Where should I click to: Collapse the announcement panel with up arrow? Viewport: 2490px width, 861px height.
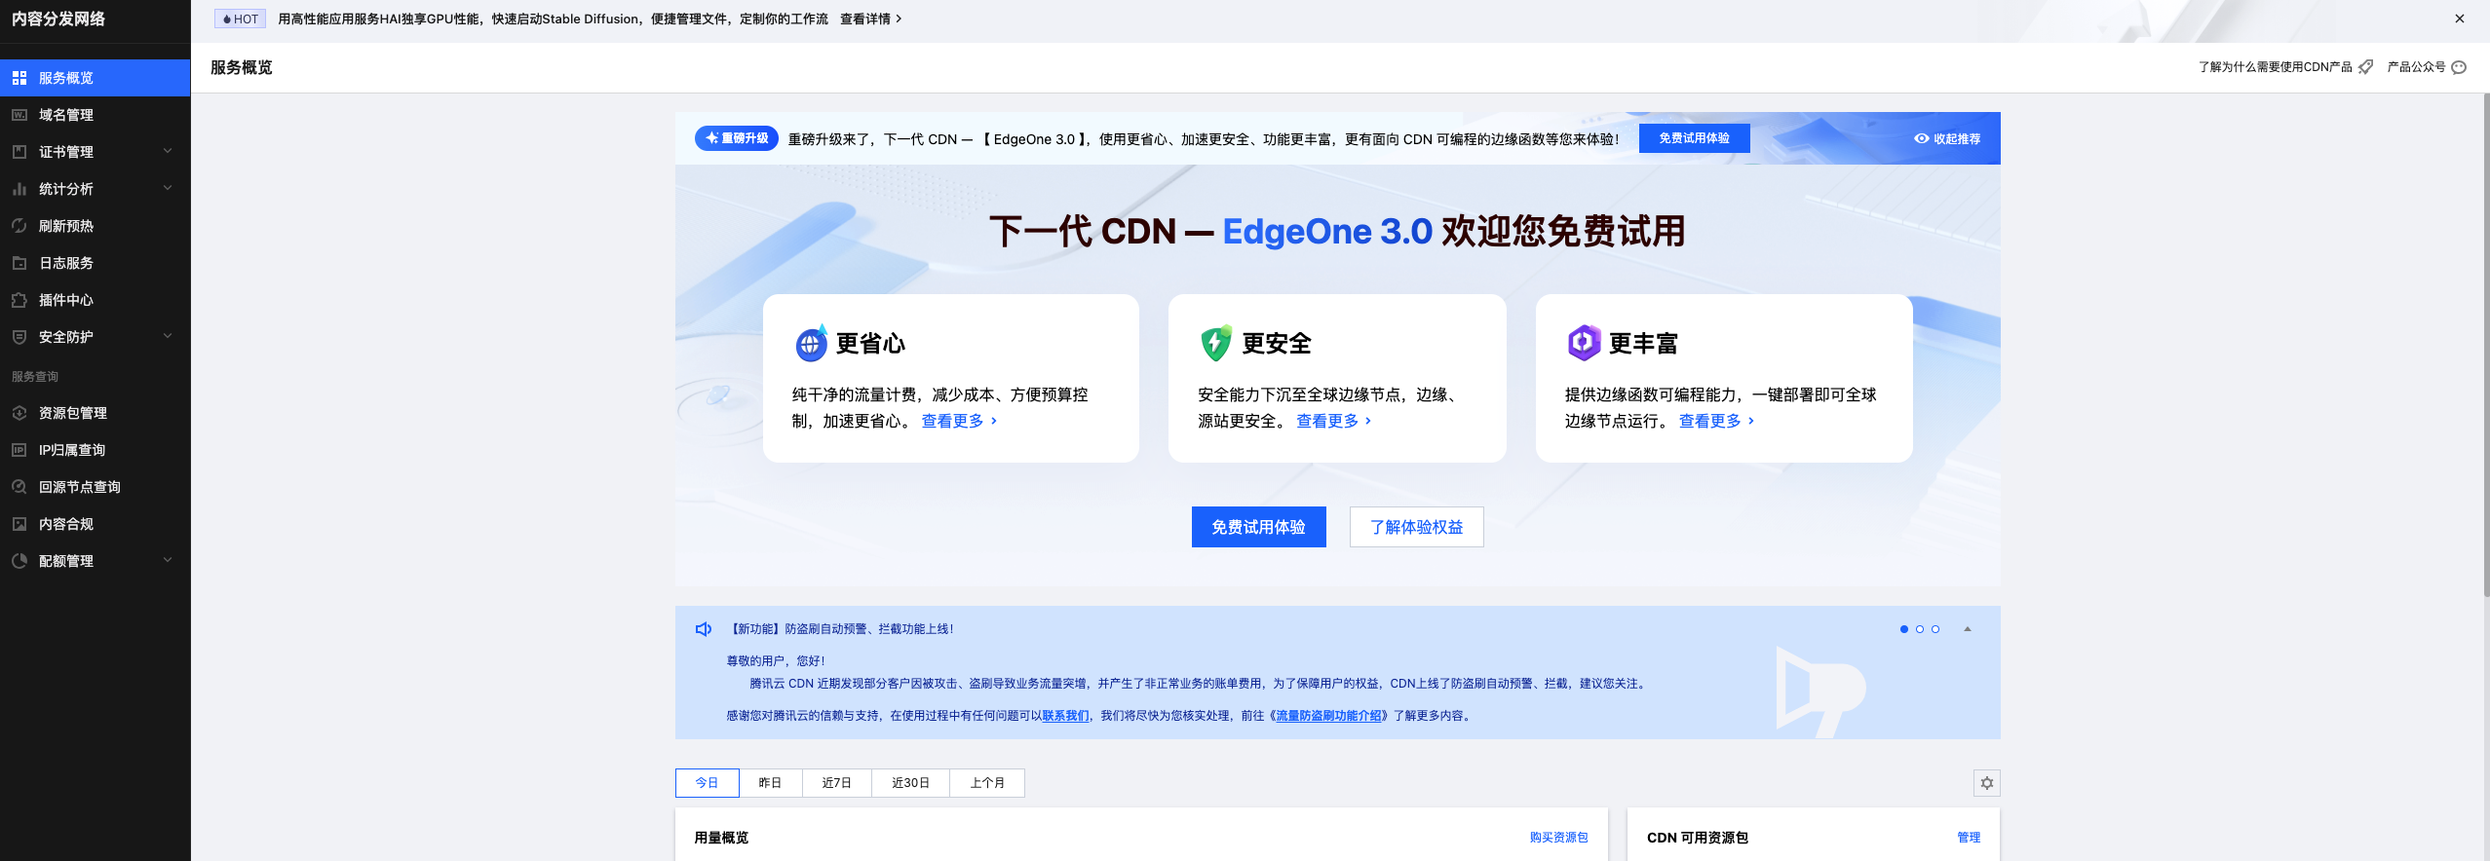[x=1968, y=629]
